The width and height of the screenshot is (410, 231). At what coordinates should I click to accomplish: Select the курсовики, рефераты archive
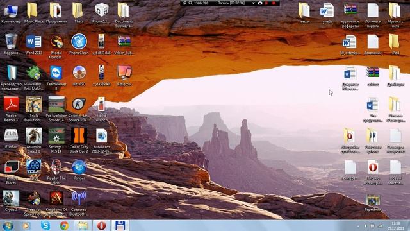tap(350, 15)
